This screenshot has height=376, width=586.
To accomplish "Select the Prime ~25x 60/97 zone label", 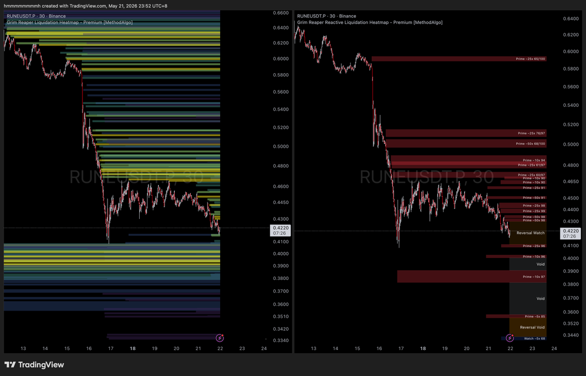I will 531,175.
